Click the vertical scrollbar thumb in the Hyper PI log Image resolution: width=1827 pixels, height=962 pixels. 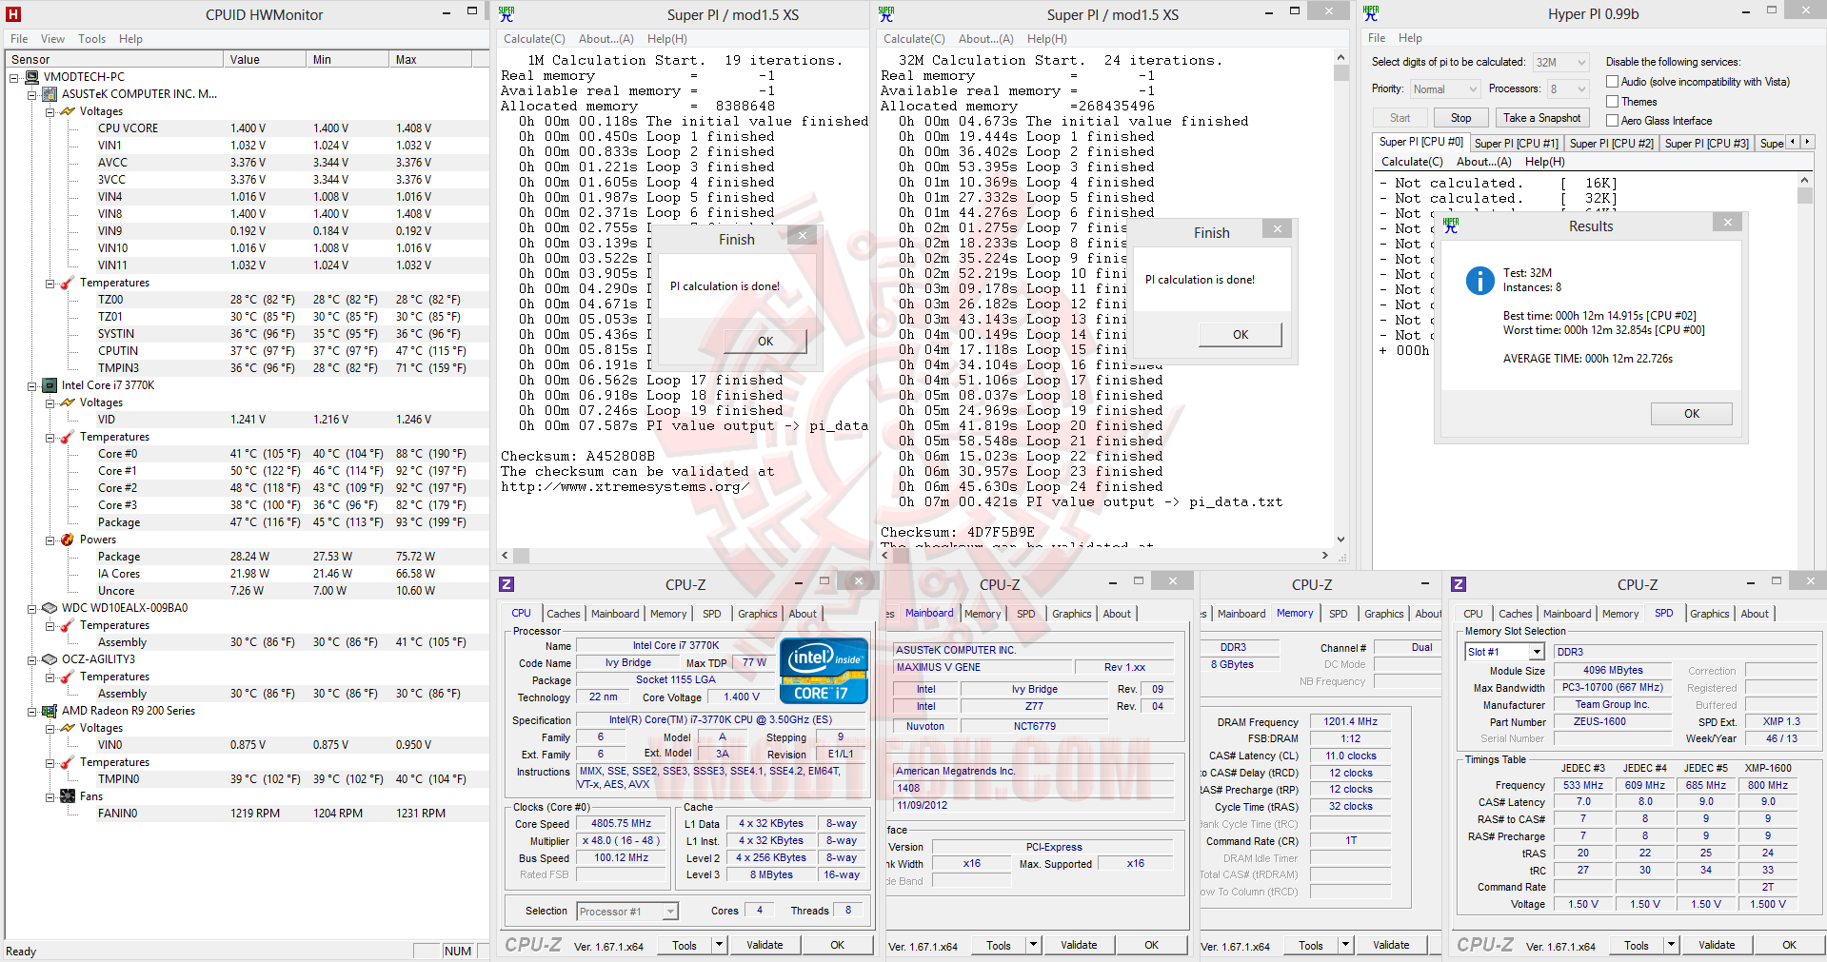pos(1804,195)
